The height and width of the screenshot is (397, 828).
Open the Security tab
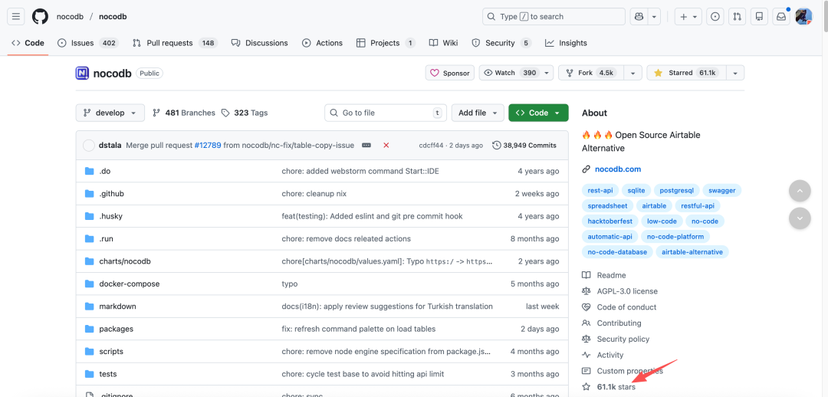501,43
